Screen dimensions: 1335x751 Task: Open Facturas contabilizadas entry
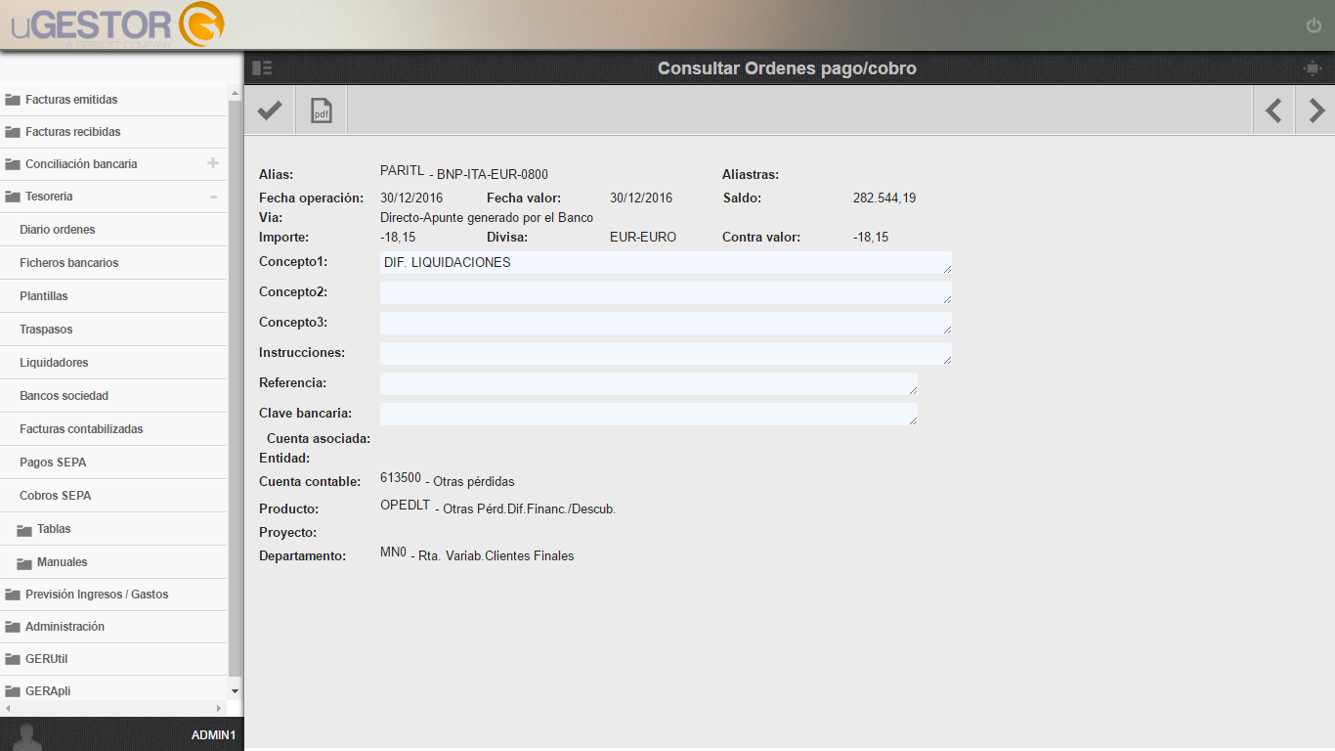click(x=114, y=429)
